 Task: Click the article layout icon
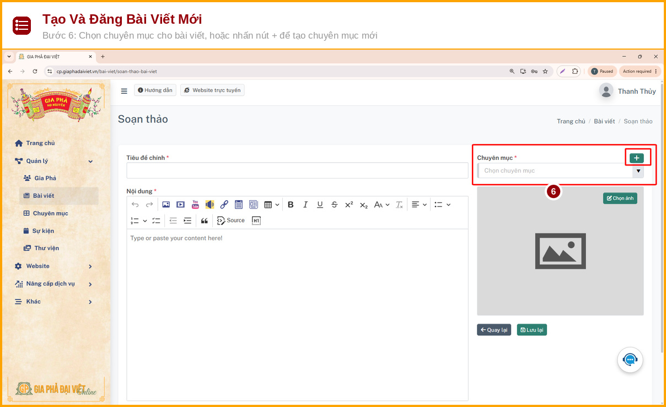click(253, 205)
